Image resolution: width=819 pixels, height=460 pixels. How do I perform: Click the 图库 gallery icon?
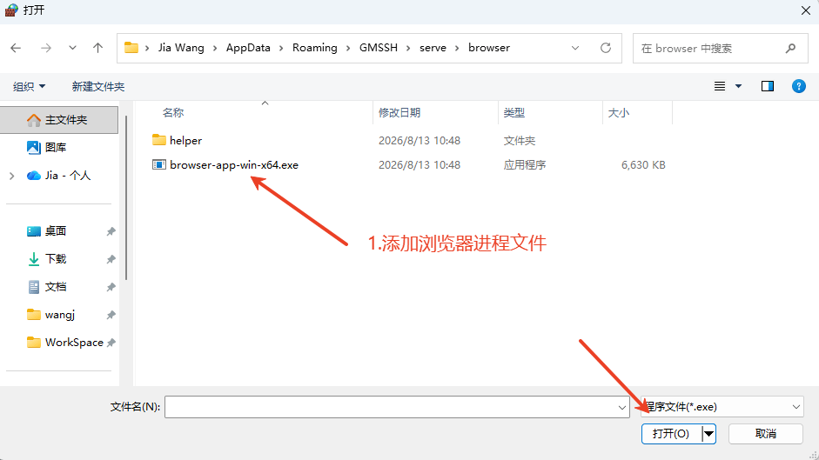pyautogui.click(x=33, y=148)
